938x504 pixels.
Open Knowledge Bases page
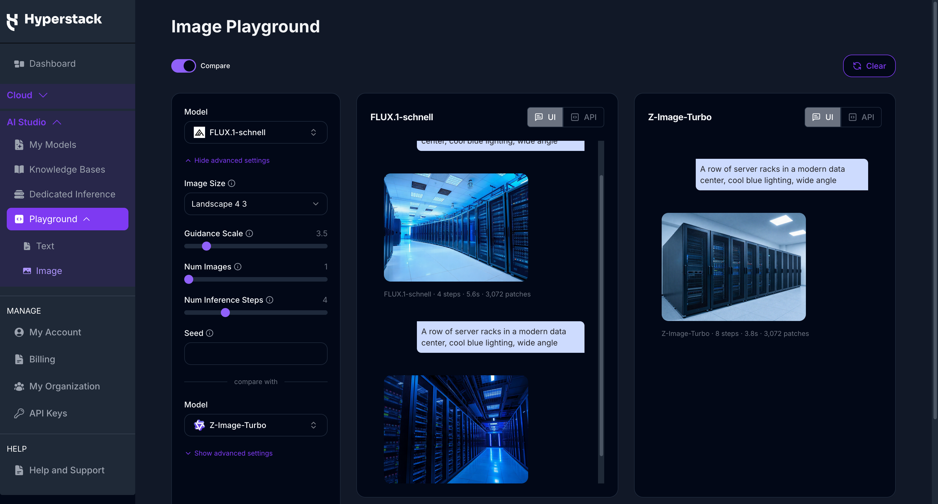(67, 170)
